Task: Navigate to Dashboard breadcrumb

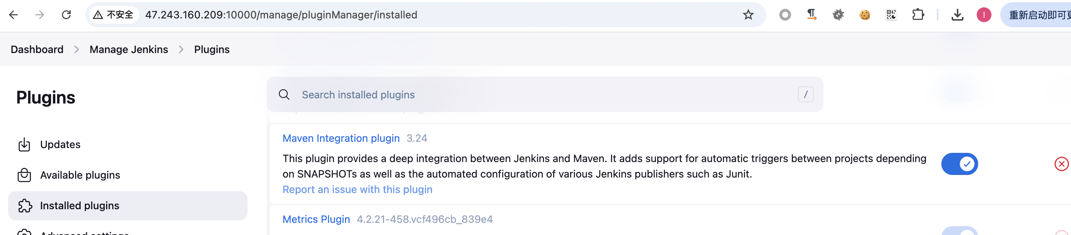Action: click(x=36, y=49)
